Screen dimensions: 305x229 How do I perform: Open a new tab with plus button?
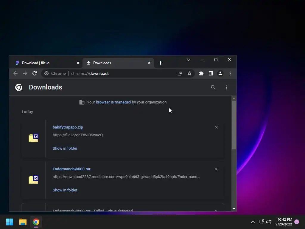pos(161,63)
